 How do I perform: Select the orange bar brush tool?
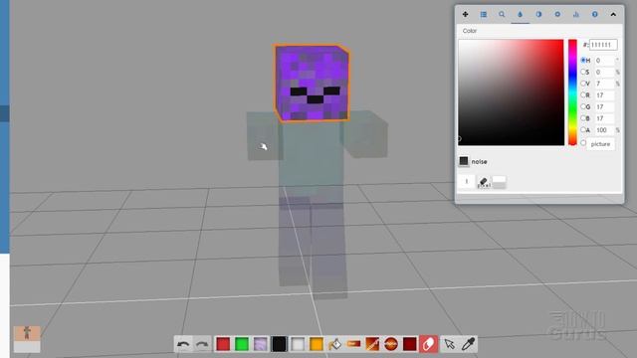(x=353, y=344)
